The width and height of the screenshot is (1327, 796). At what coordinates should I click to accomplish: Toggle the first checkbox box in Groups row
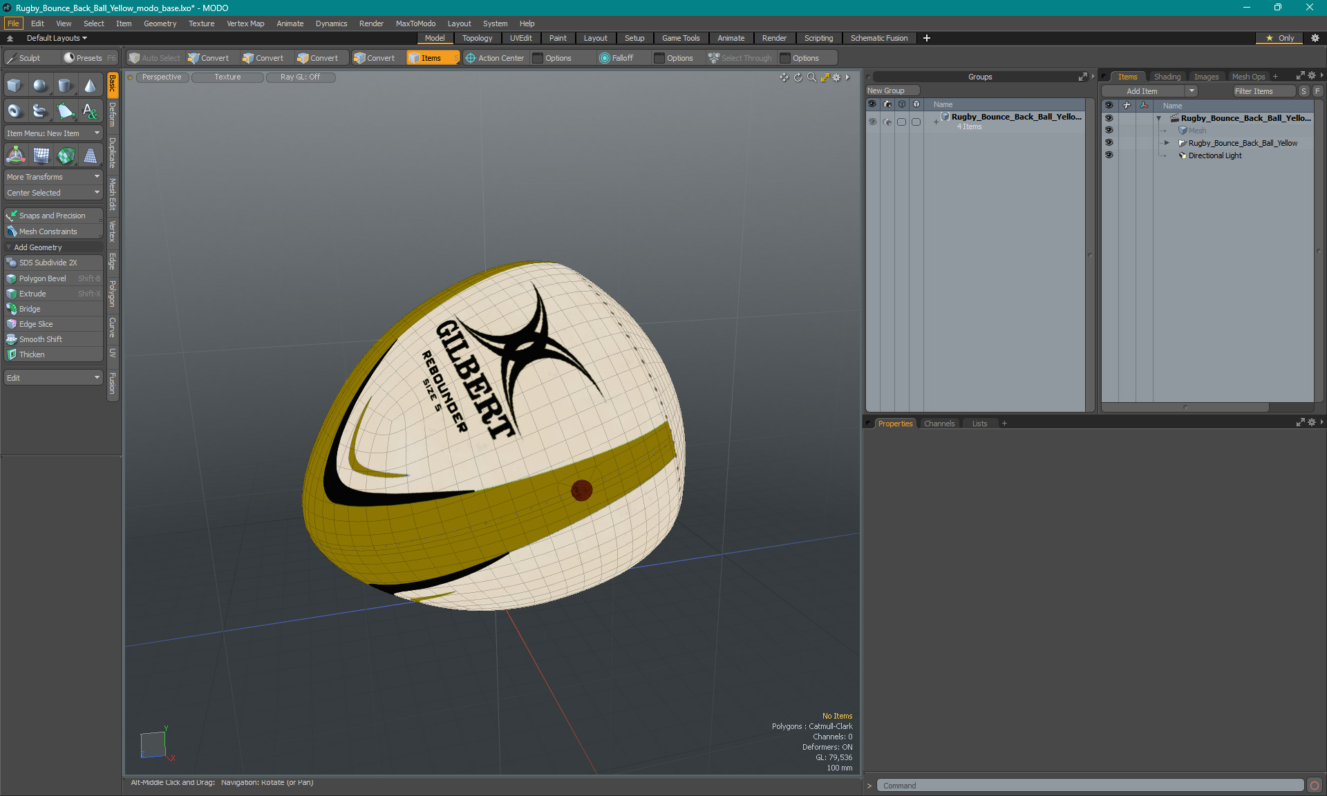pos(901,122)
